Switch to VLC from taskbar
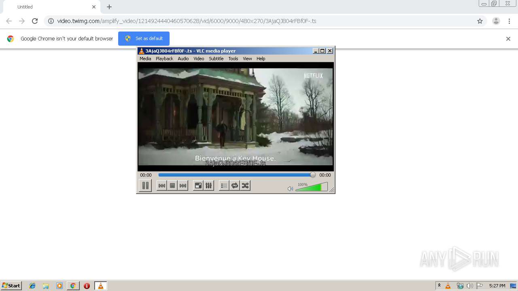The image size is (518, 291). tap(101, 286)
